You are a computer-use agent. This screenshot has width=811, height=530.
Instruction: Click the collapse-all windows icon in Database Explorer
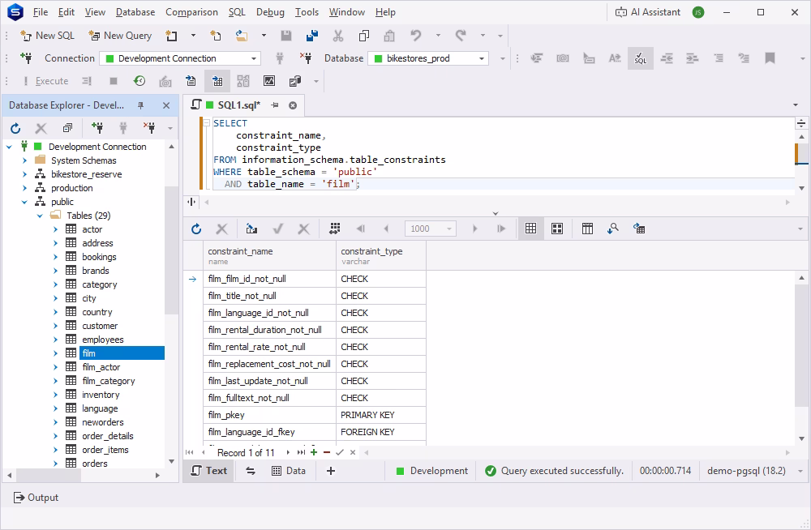68,128
